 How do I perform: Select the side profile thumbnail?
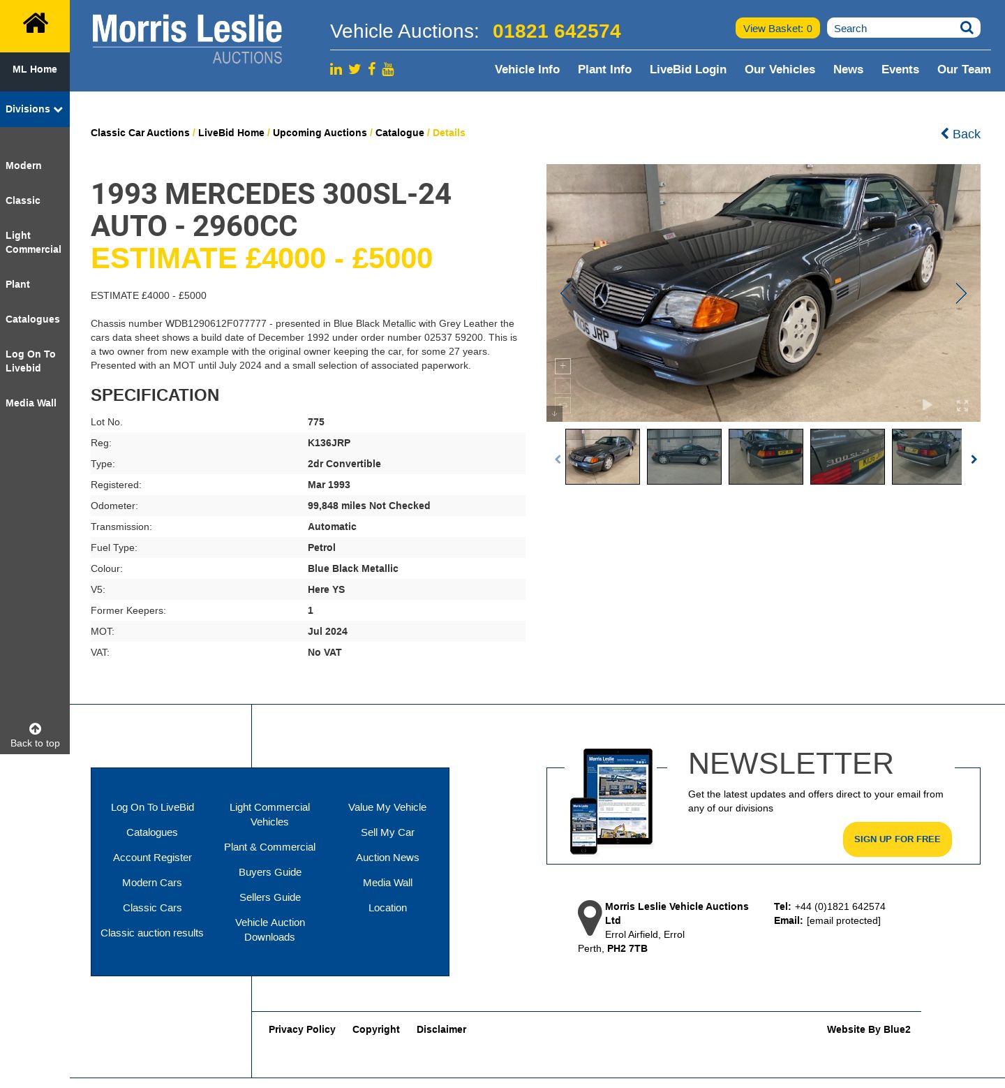(684, 457)
